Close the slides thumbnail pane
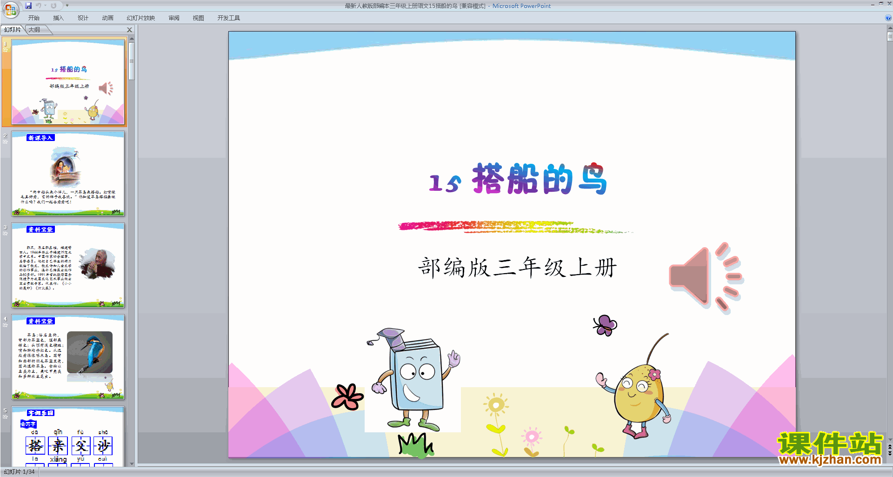The image size is (893, 477). (x=130, y=30)
